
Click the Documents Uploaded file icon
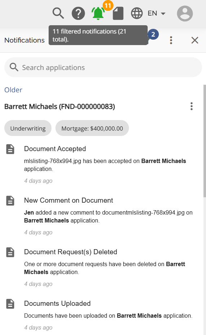click(x=10, y=304)
